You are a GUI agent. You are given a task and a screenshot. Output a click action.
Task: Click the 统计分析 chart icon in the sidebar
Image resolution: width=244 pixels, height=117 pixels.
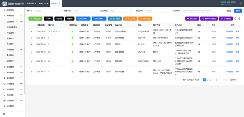(4, 95)
